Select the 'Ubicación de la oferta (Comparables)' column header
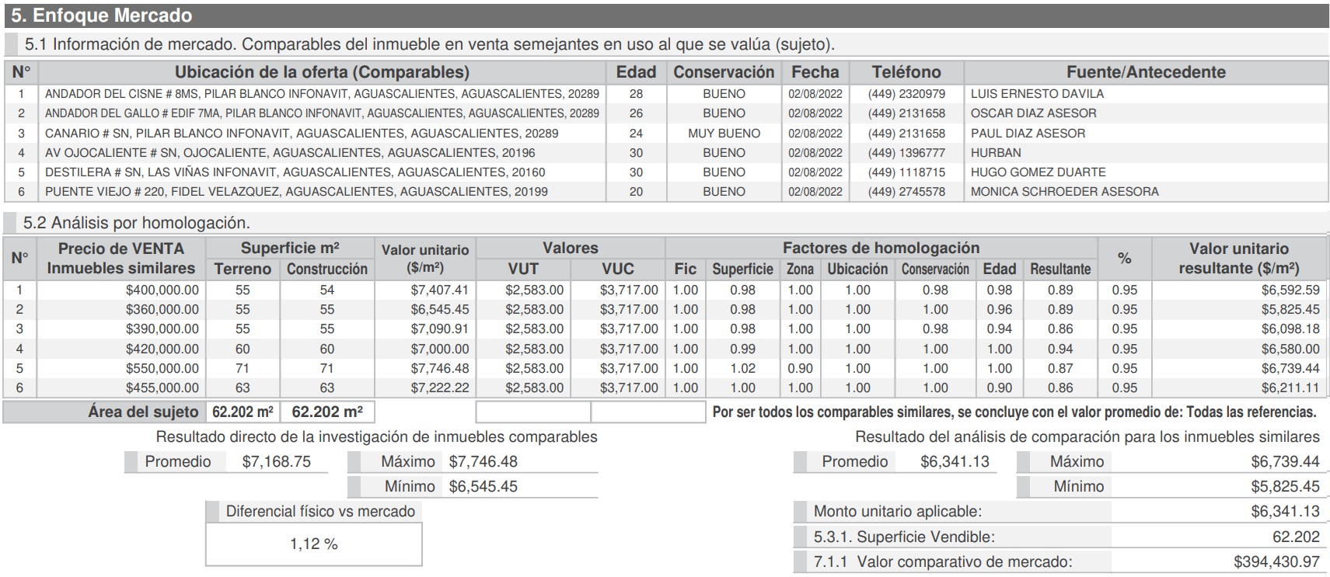Screen dimensions: 1330x577 pyautogui.click(x=322, y=72)
